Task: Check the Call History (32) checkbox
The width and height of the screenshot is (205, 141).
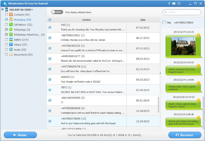Action: (6, 24)
